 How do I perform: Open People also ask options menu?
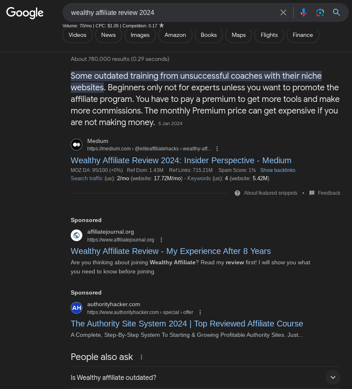tap(141, 357)
